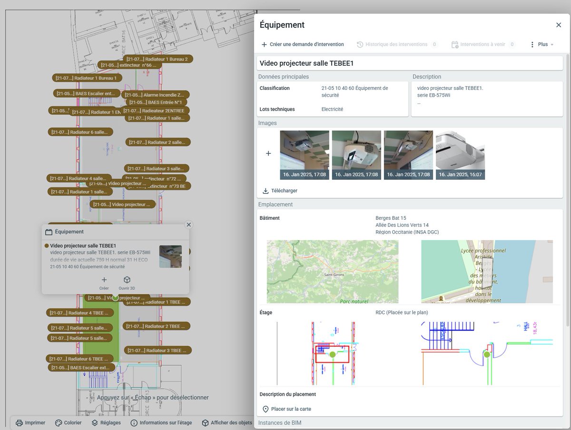Click the three-dot icon beside Plus

click(x=532, y=44)
